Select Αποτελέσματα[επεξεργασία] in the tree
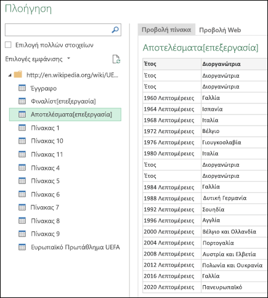 pyautogui.click(x=65, y=115)
